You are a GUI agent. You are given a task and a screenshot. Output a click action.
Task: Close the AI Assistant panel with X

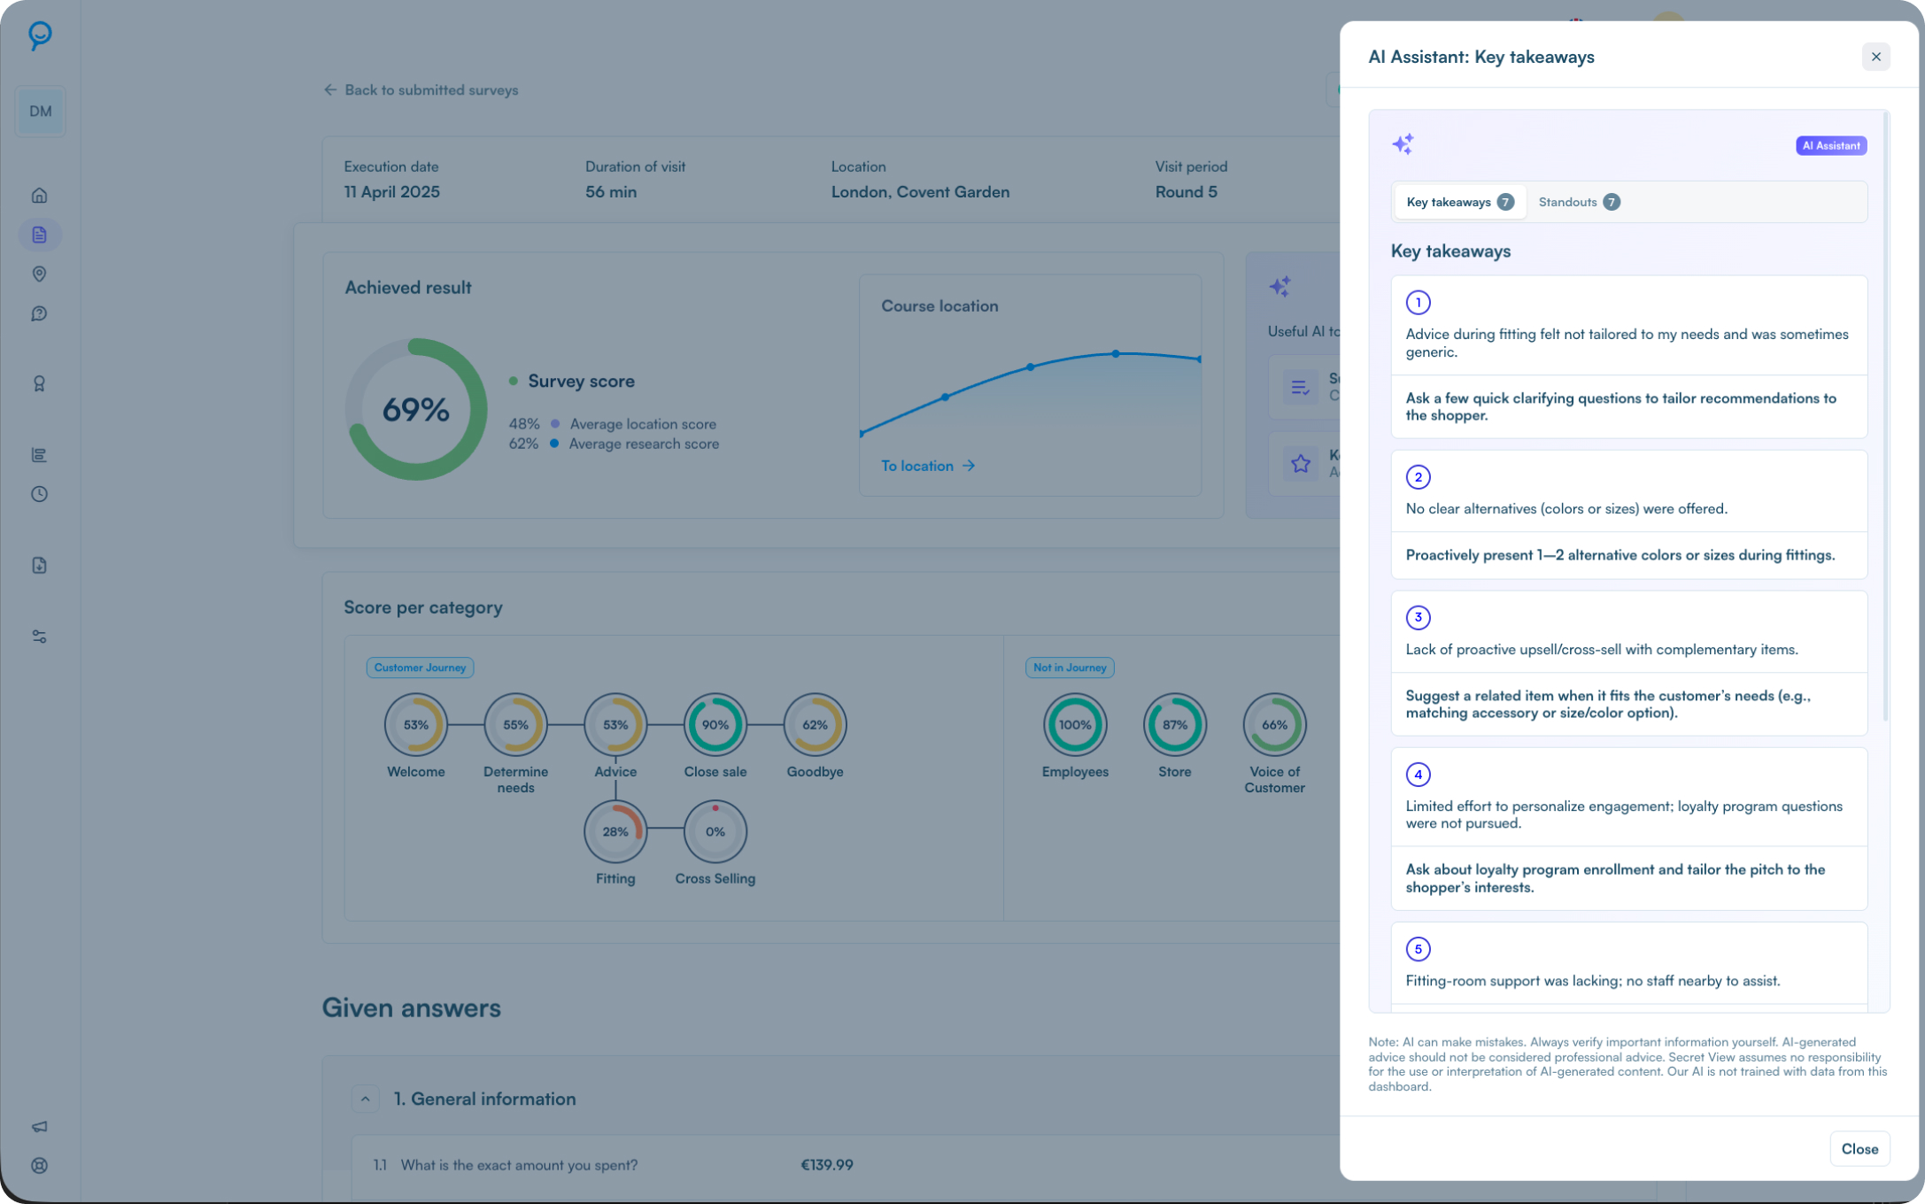tap(1875, 57)
